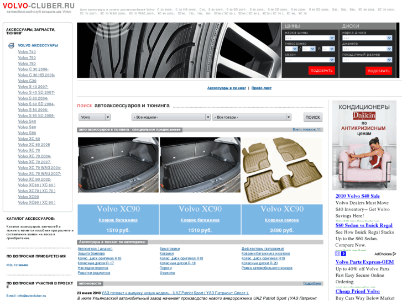Open Решетки радиатора category
Viewport: 402px width, 301px height.
94,273
